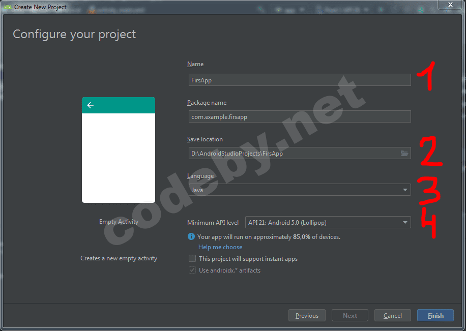Click the Save location path field
Viewport: 466px width, 331px height.
[300, 154]
